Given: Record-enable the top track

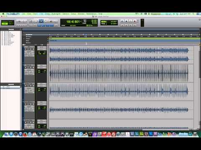Looking at the screenshot, I should (26, 49).
